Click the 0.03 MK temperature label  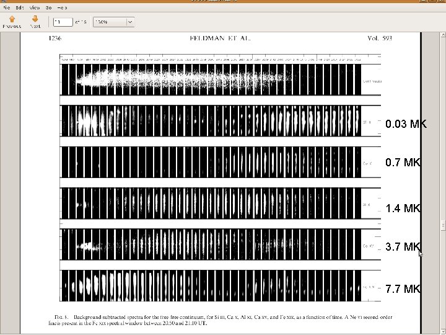tap(406, 124)
